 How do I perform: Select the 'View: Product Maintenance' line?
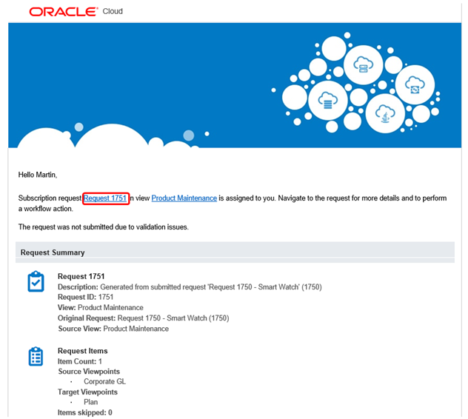coord(101,307)
